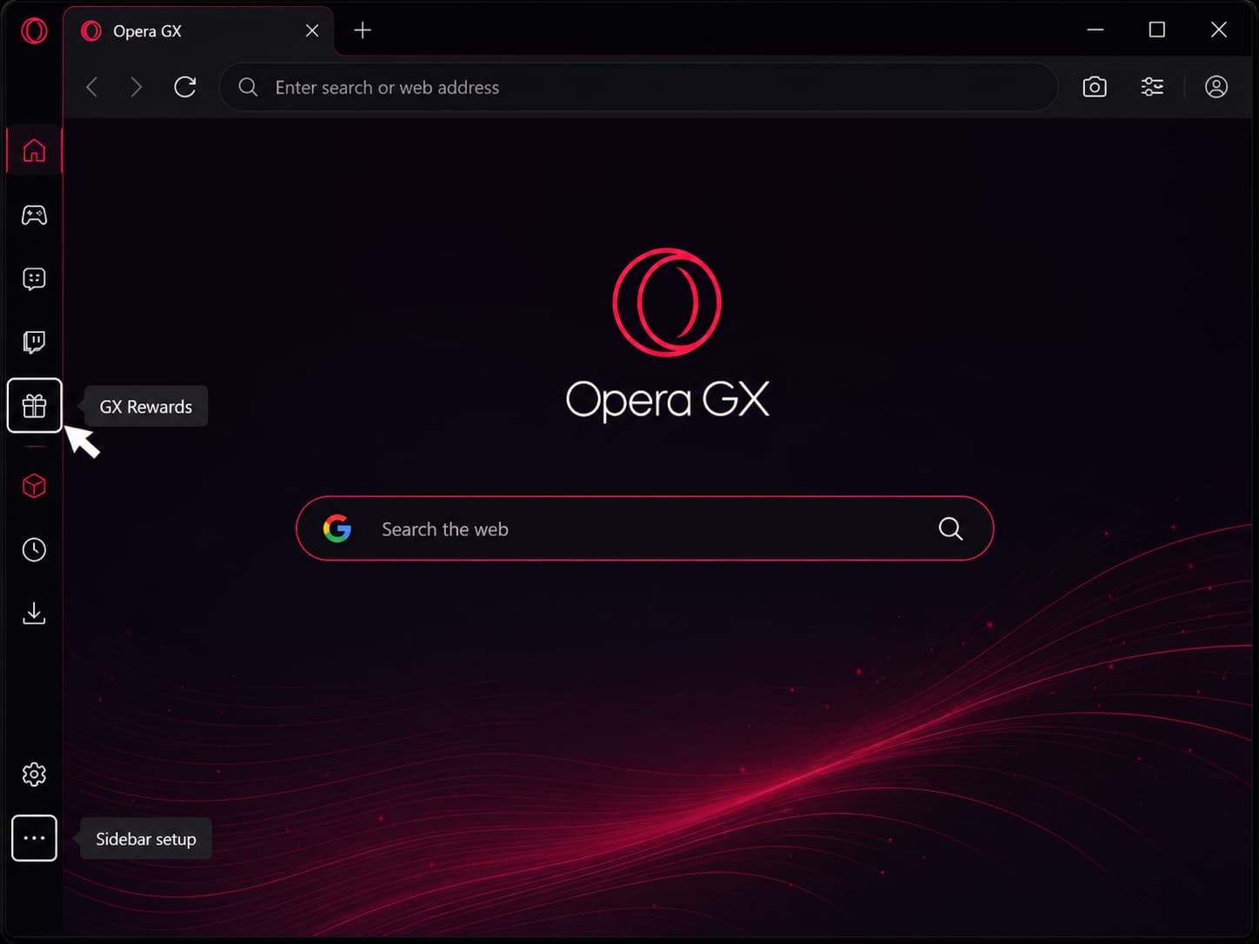Open the account profile icon
Screen dimensions: 1259x944
[x=1216, y=87]
